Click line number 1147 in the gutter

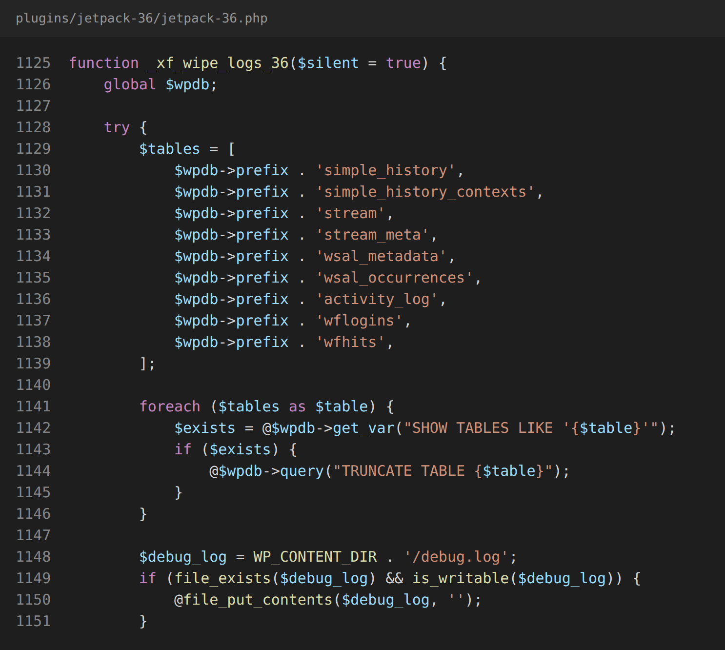pos(33,535)
